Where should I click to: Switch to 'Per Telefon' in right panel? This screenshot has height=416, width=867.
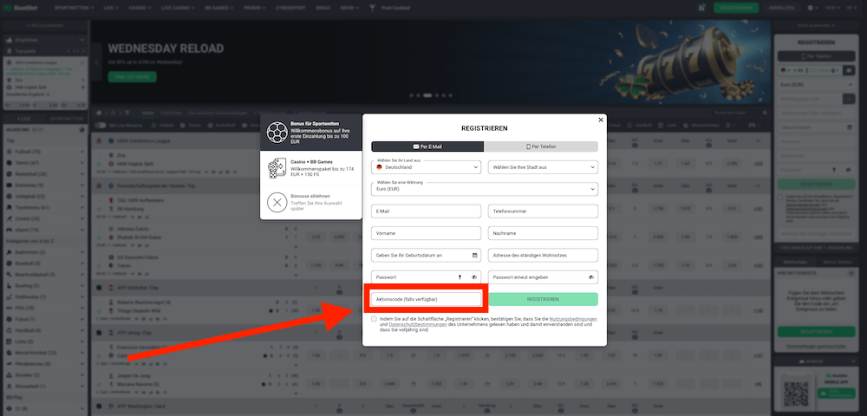tap(817, 56)
